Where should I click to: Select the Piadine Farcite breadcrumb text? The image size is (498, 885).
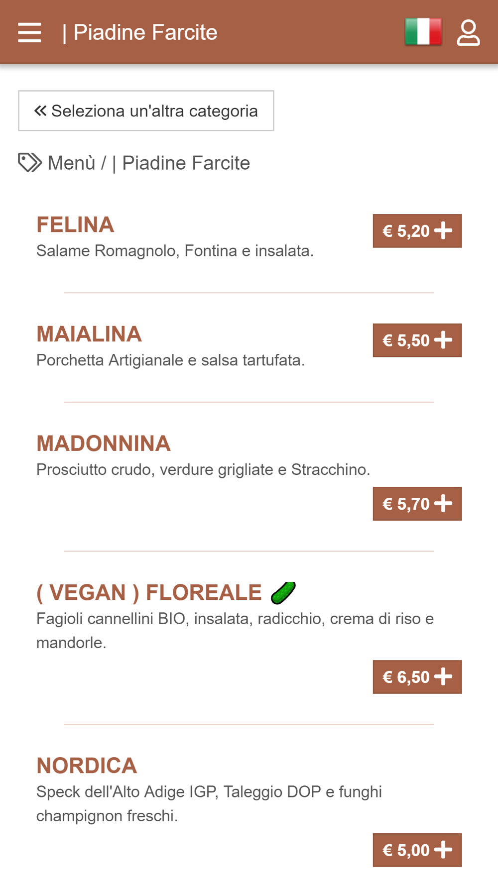coord(186,163)
